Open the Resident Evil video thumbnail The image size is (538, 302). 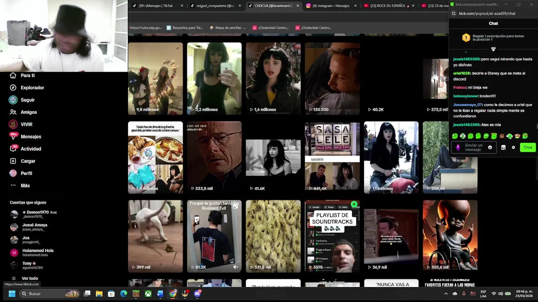[214, 236]
